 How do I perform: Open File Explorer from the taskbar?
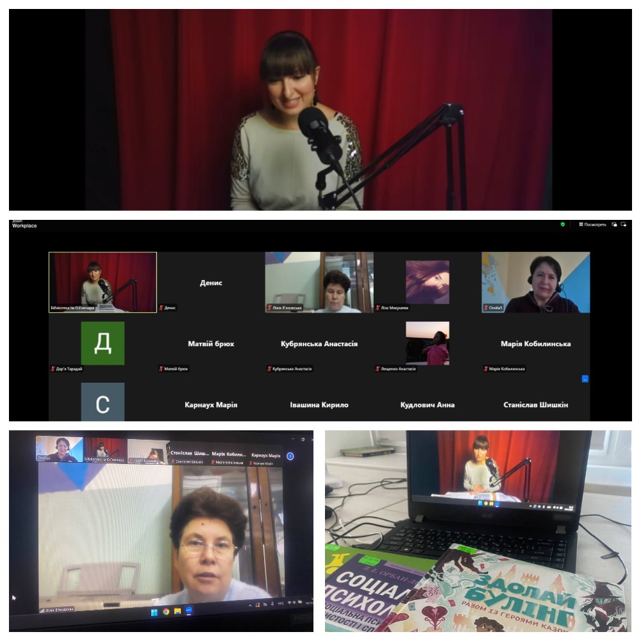178,612
